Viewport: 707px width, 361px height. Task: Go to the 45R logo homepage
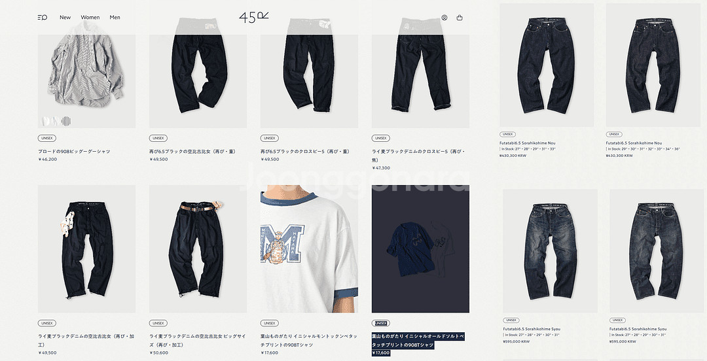[x=254, y=18]
